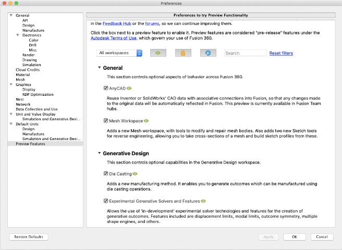The image size is (342, 250).
Task: Click the green eye icon beside AnyCAD
Action: 129,89
